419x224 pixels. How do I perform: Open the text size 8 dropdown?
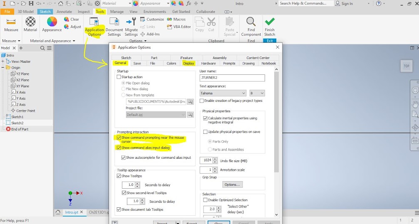coord(257,93)
